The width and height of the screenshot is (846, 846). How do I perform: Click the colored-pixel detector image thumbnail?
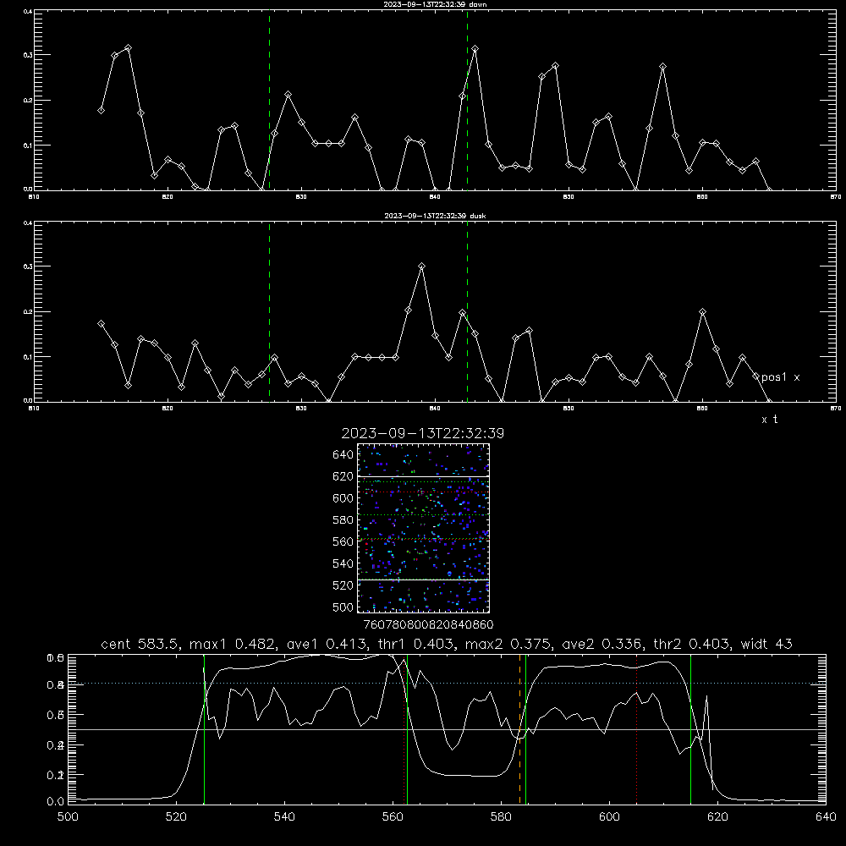[x=423, y=528]
